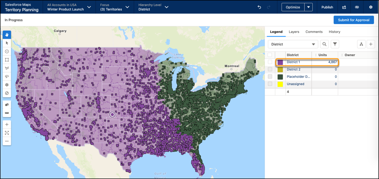Check the Placeholder district row checkbox

point(270,77)
